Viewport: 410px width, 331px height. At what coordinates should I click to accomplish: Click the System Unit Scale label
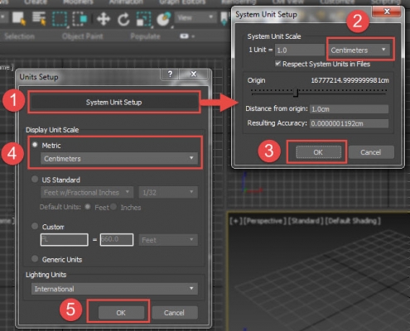click(274, 36)
